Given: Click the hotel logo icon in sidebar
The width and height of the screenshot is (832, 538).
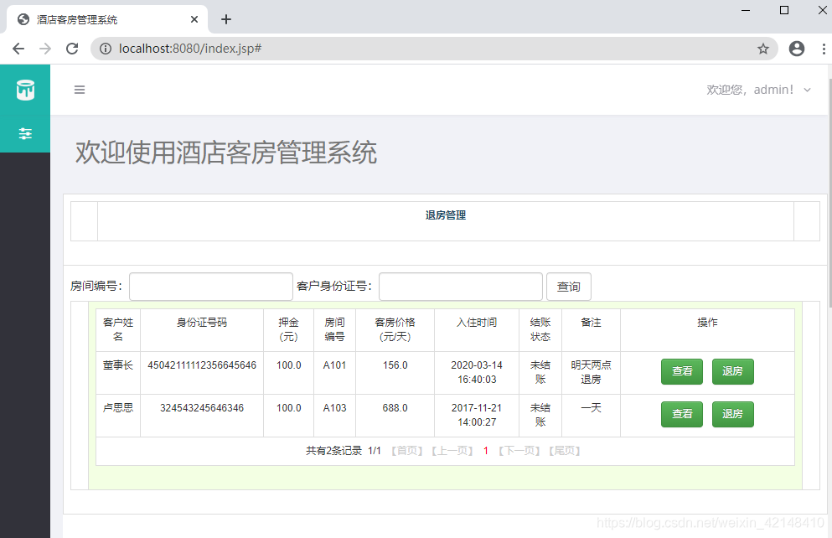Looking at the screenshot, I should [25, 90].
